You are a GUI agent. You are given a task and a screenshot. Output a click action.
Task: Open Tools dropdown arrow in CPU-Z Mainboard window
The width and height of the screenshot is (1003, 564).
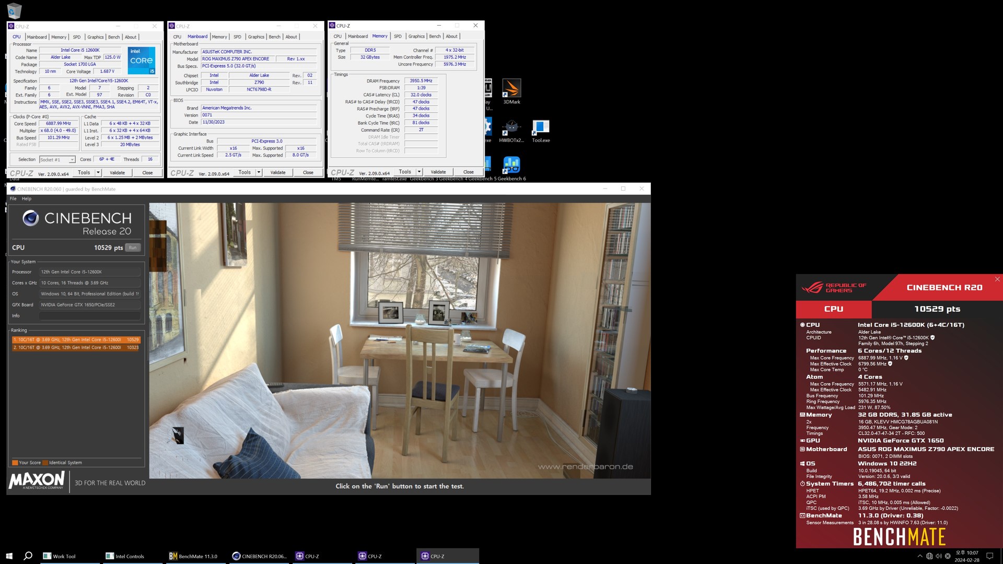[x=259, y=172]
